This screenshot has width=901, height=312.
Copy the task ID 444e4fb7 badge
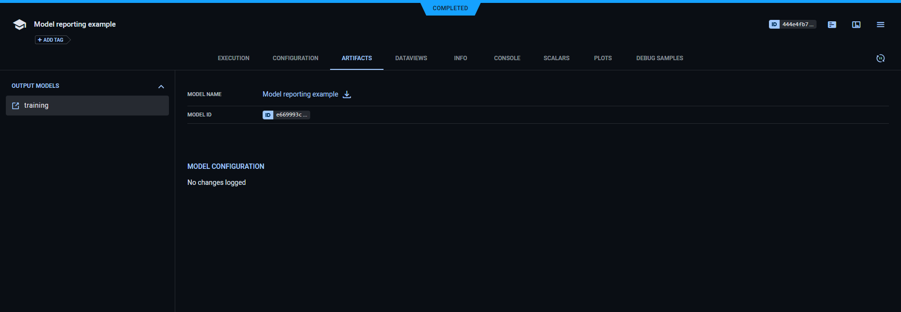tap(792, 24)
